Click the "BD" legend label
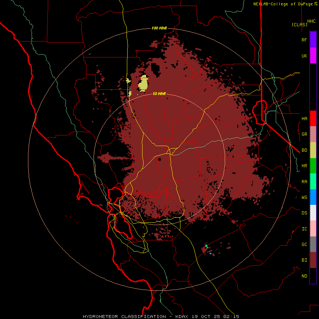 pyautogui.click(x=304, y=150)
